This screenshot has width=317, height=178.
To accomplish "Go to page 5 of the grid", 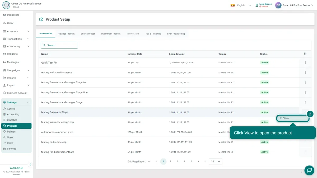I will tap(191, 161).
